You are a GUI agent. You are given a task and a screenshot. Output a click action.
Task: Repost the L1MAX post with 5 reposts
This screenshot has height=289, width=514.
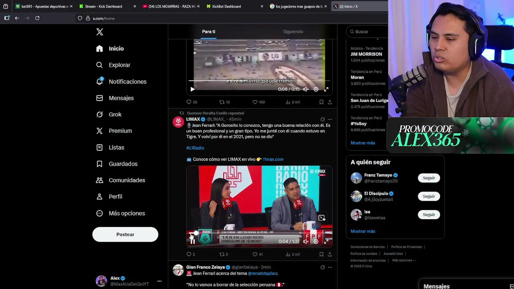click(x=224, y=254)
